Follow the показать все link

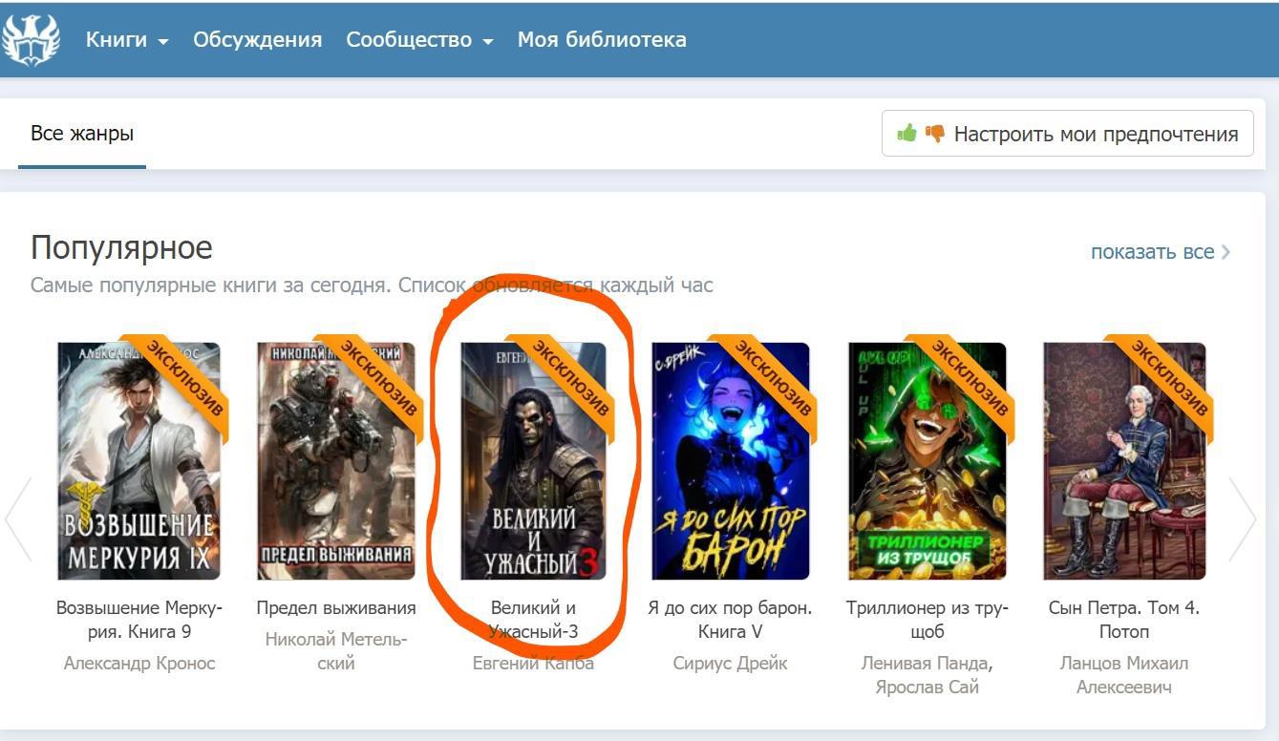coord(1161,252)
